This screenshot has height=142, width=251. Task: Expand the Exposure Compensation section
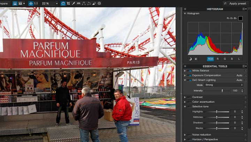point(185,76)
